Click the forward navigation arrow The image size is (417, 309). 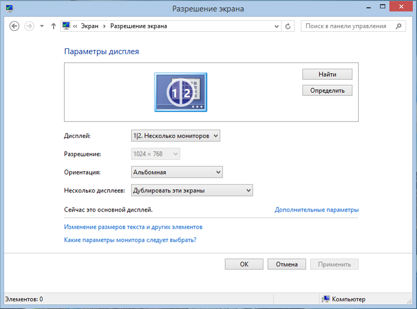point(29,26)
